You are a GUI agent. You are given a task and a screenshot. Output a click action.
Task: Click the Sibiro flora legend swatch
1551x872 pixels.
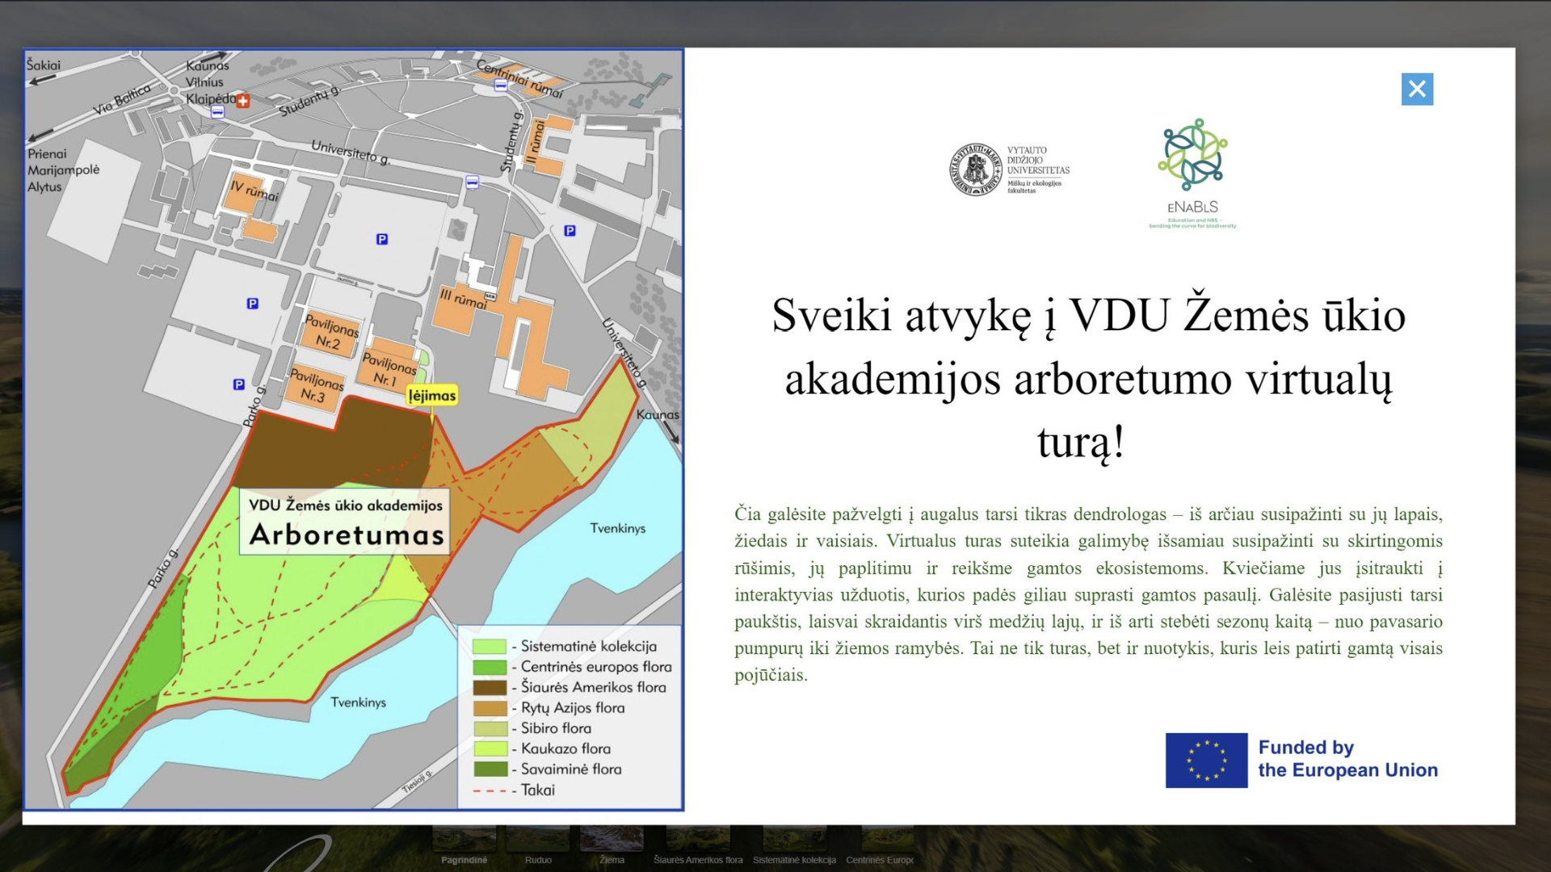pos(490,728)
